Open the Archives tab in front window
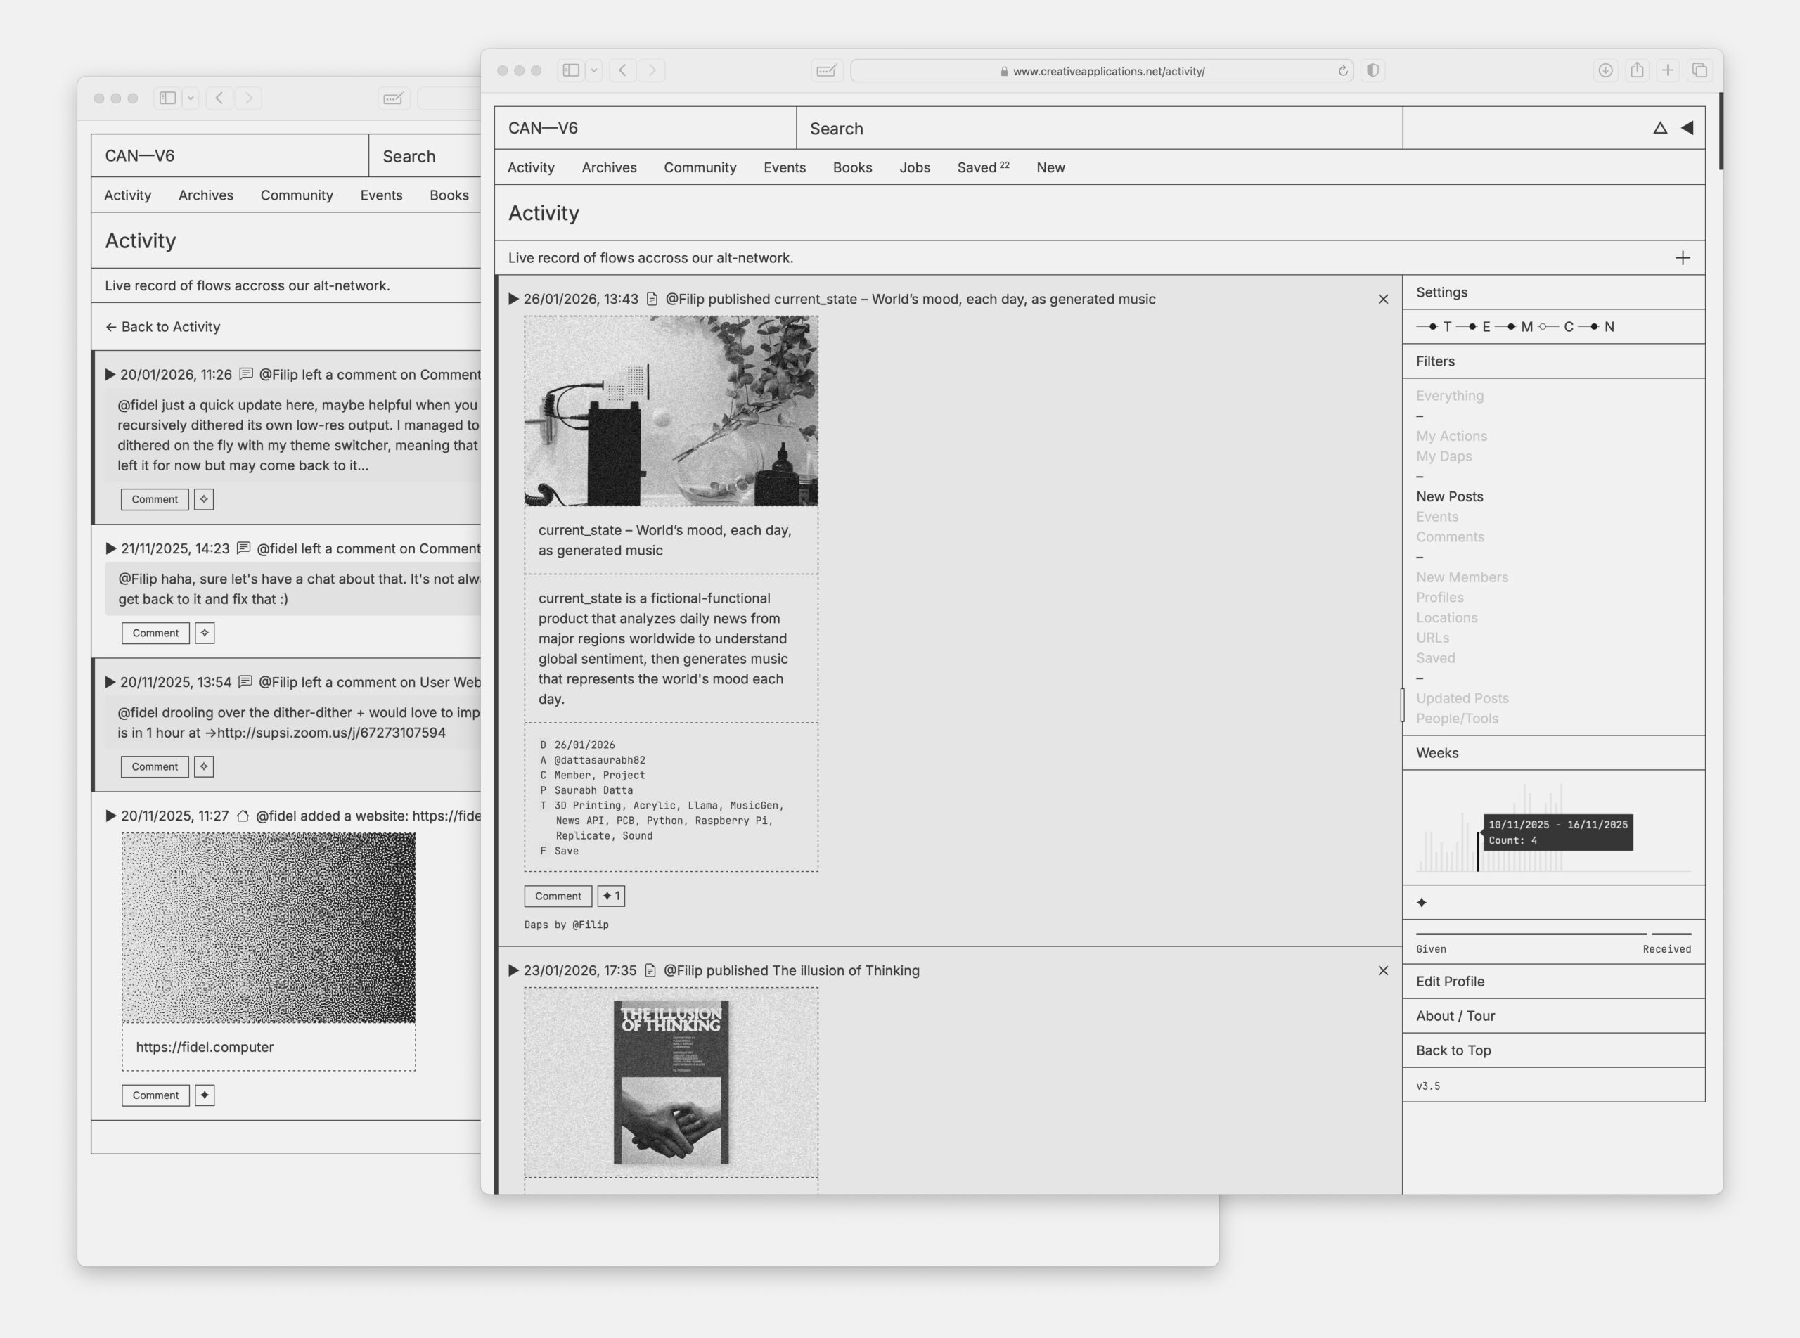The width and height of the screenshot is (1800, 1338). (609, 167)
